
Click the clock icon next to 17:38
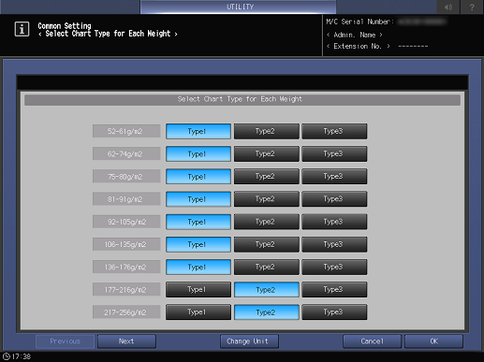point(7,356)
